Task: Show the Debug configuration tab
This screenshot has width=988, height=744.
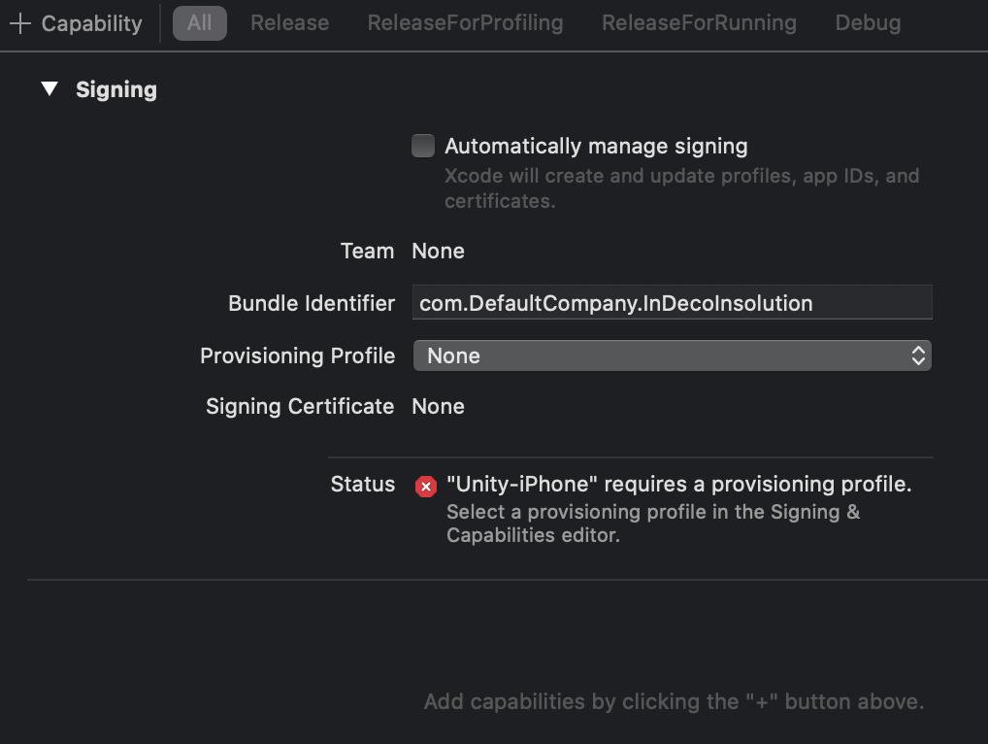Action: point(868,23)
